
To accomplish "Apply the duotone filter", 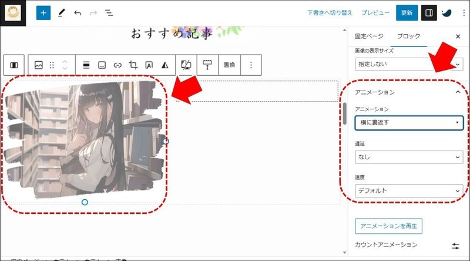I will point(165,65).
